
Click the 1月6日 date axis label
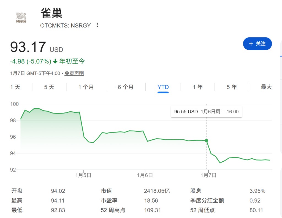point(145,175)
